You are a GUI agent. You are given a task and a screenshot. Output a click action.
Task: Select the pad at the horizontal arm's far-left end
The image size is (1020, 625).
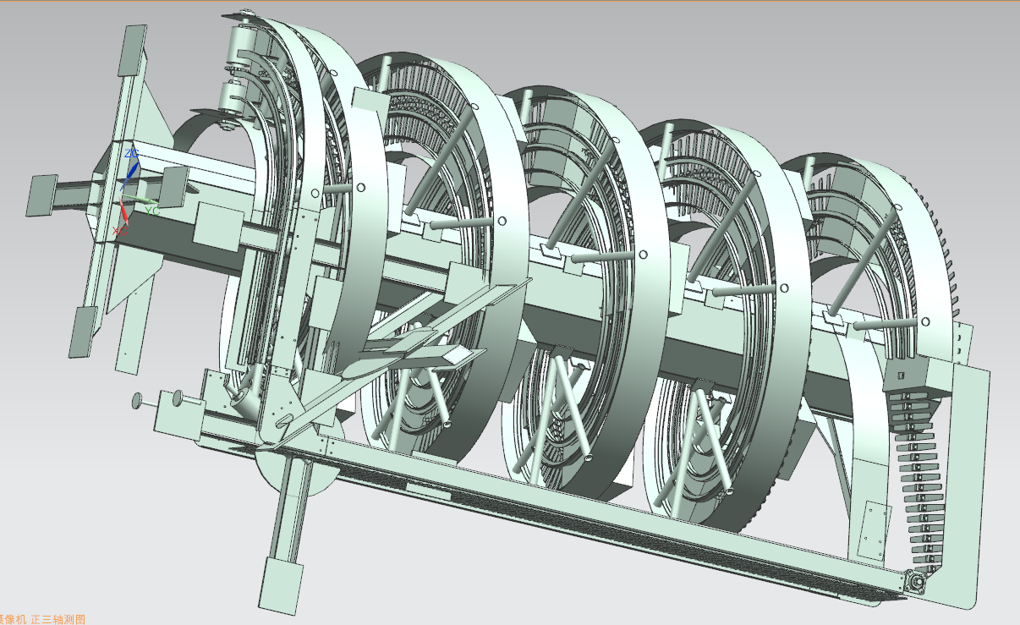coord(41,195)
